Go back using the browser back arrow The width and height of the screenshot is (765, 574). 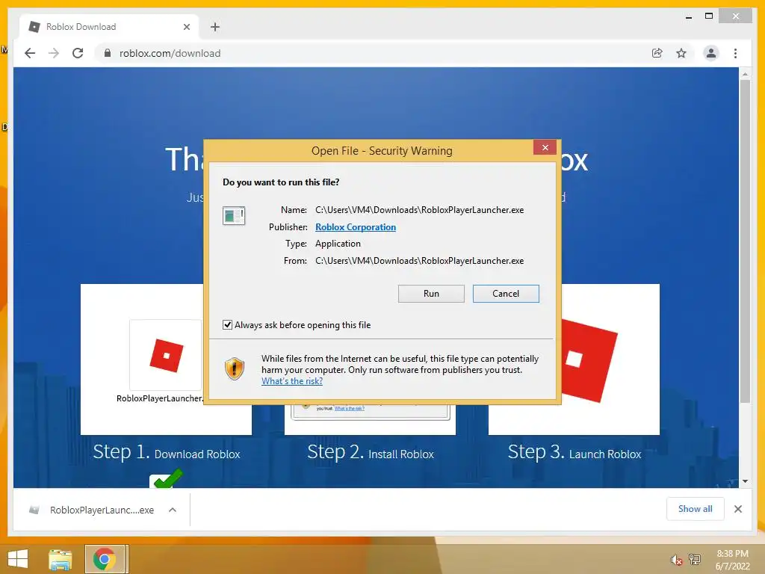(x=30, y=53)
